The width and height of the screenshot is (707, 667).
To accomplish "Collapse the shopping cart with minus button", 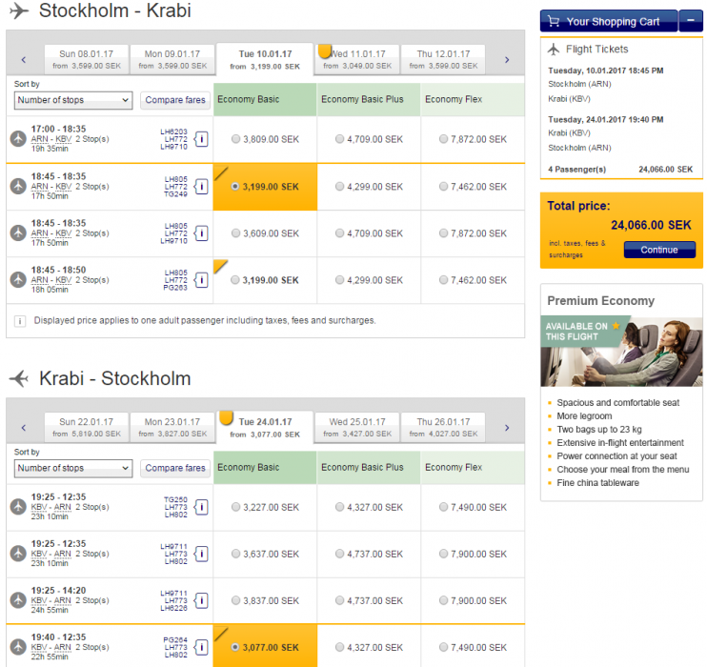I will [x=691, y=21].
